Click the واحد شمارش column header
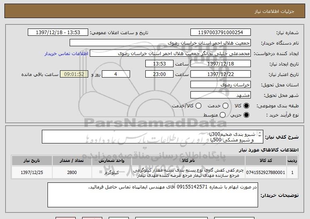The image size is (310, 219). pos(112,161)
